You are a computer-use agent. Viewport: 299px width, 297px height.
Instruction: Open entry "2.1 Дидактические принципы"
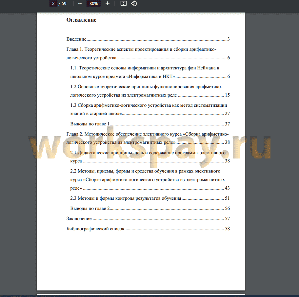[150, 157]
